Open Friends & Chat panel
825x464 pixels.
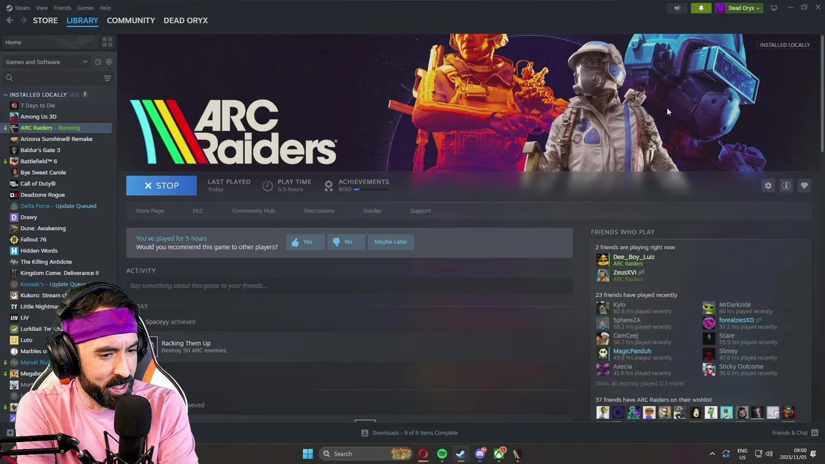coord(795,433)
